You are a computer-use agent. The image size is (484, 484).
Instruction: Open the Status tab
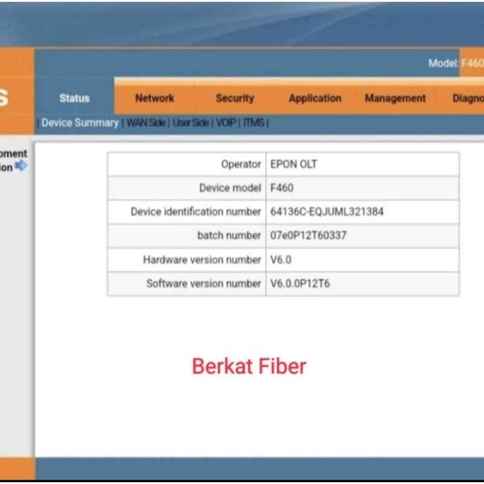[74, 98]
